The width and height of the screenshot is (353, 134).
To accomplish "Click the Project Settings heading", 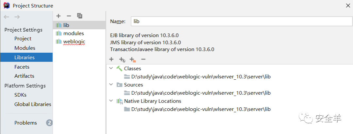I will click(x=24, y=30).
